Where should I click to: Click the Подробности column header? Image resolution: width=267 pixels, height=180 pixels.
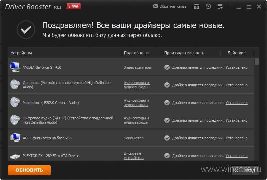pos(142,53)
